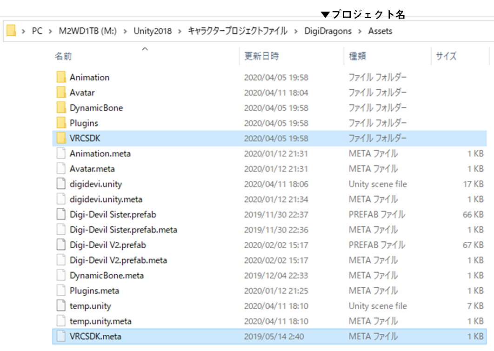Viewport: 494px width, 351px height.
Task: Click the 17 KB size cell
Action: 473,184
